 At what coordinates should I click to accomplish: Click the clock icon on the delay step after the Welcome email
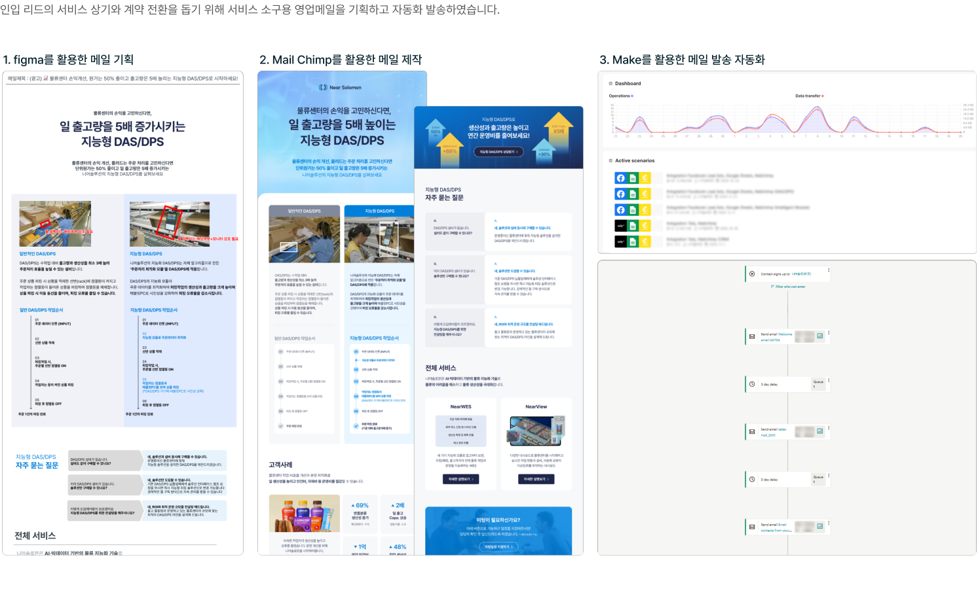point(752,384)
